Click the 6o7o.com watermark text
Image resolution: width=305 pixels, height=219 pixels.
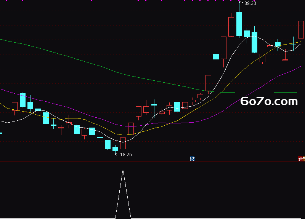coord(269,101)
